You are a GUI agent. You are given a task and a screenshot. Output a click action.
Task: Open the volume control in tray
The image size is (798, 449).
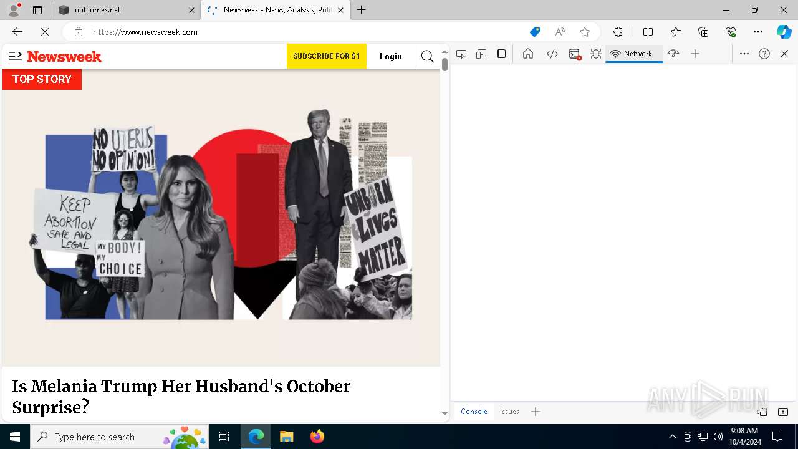click(x=718, y=437)
